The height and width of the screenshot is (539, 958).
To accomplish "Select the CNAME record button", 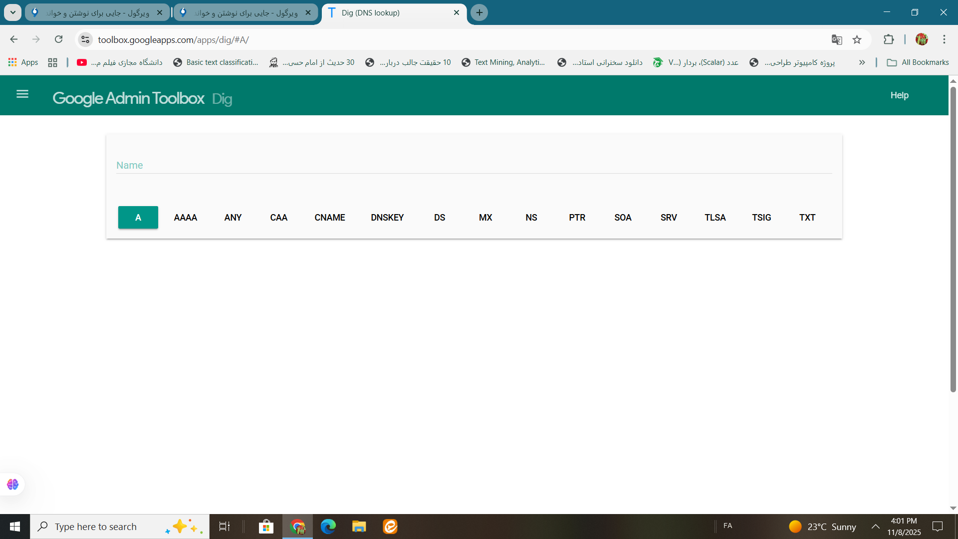I will tap(330, 218).
